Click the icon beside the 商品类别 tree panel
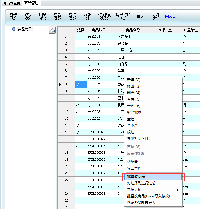200x209 pixels. pyautogui.click(x=52, y=30)
